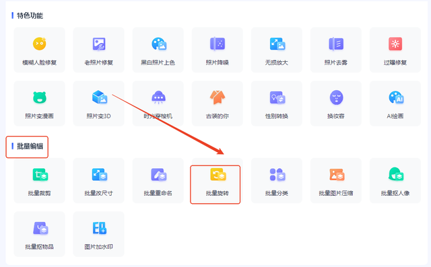Open the 照片去雾 dehaze tool
The height and width of the screenshot is (267, 431).
[x=336, y=50]
